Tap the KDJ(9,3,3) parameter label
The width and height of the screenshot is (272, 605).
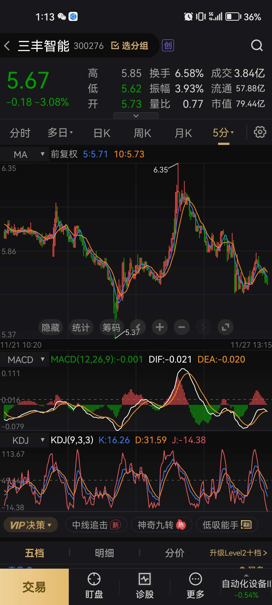[x=72, y=440]
